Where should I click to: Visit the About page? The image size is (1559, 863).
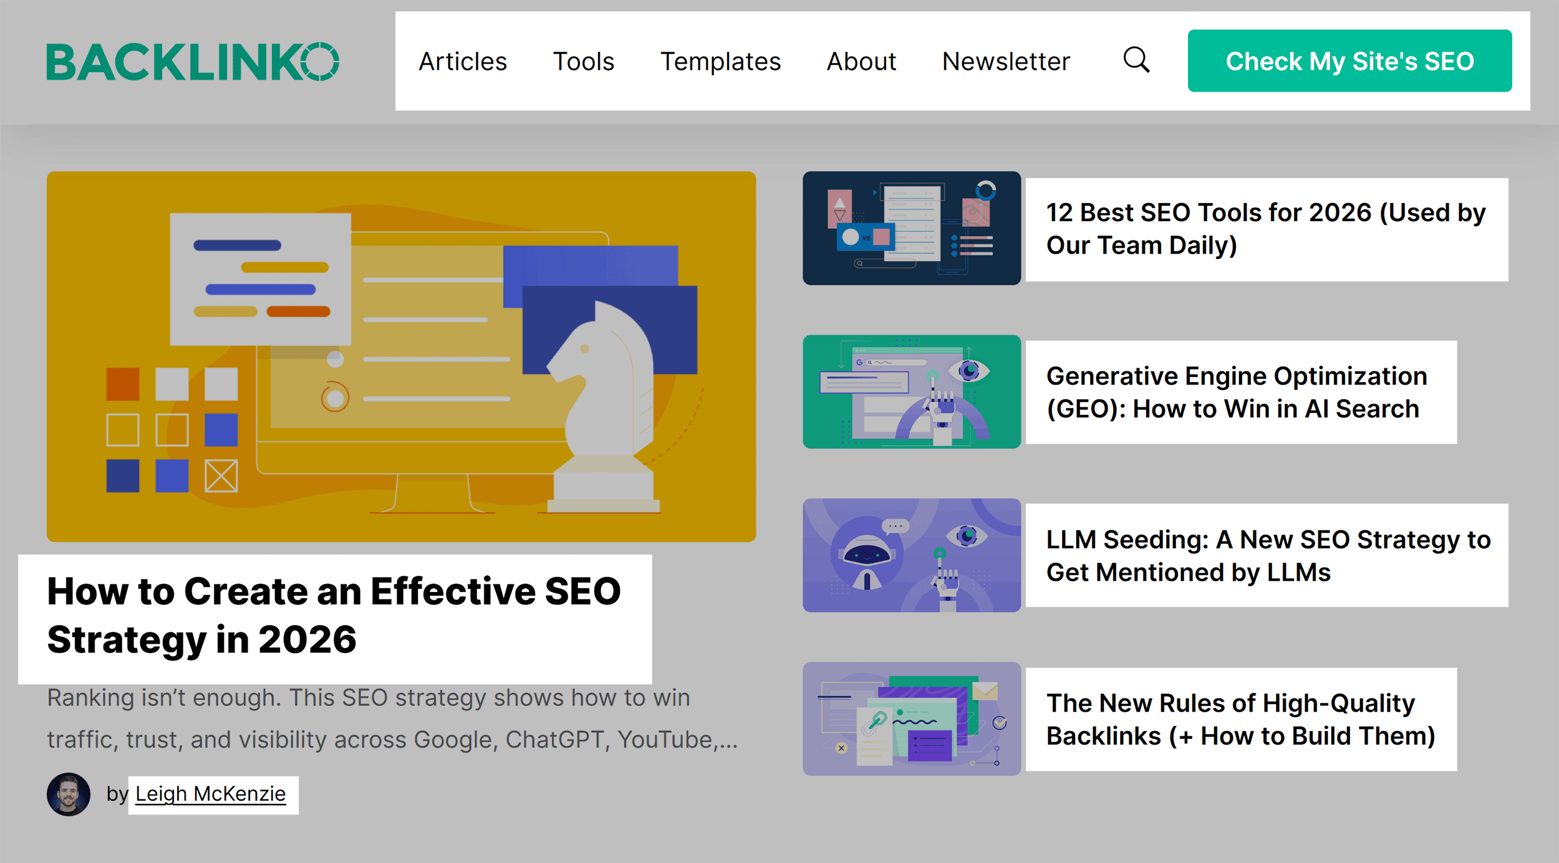tap(861, 61)
